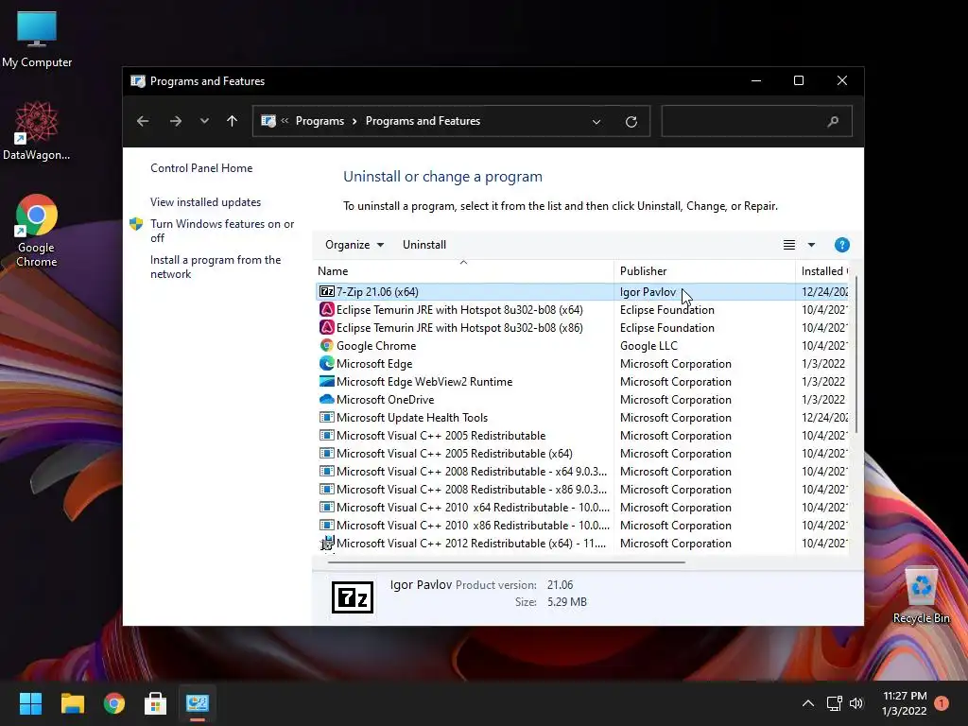This screenshot has width=968, height=726.
Task: Select the Recycle Bin desktop icon
Action: [x=921, y=596]
